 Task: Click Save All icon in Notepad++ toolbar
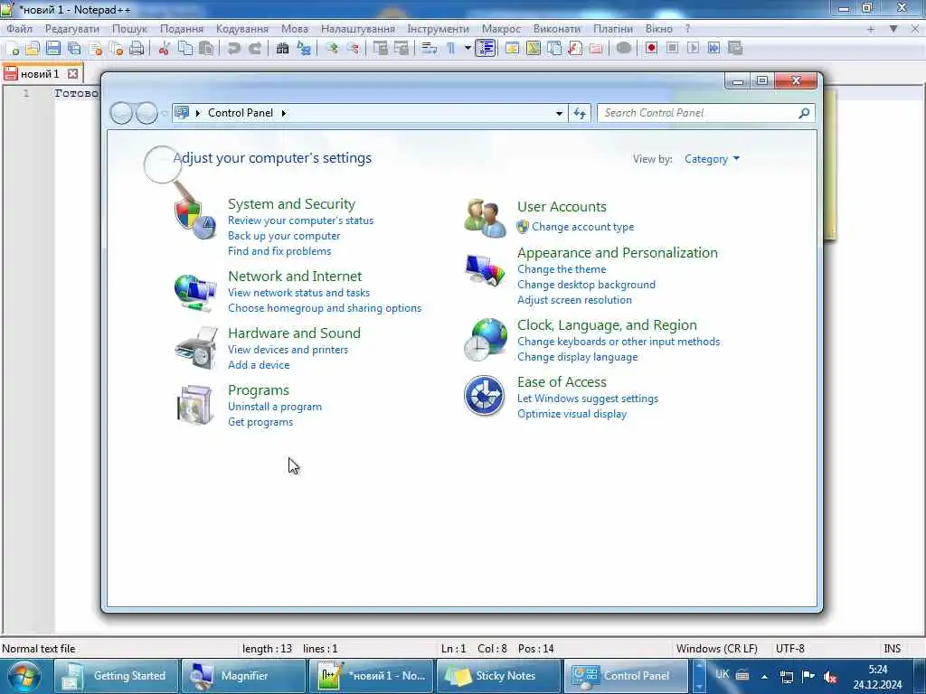point(74,49)
